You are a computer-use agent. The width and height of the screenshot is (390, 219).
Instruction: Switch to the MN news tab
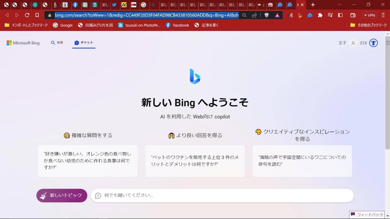pyautogui.click(x=134, y=5)
